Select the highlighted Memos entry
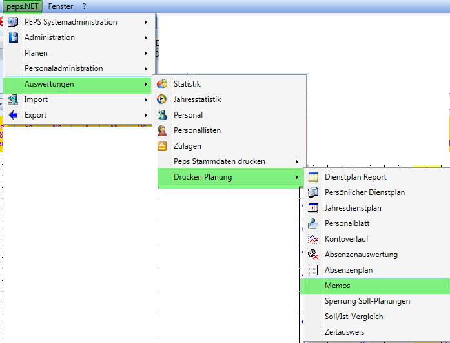The image size is (450, 343). coord(375,286)
